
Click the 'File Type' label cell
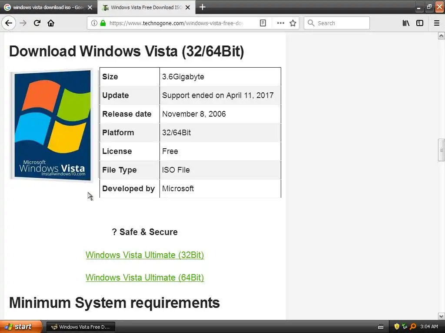[x=130, y=170]
